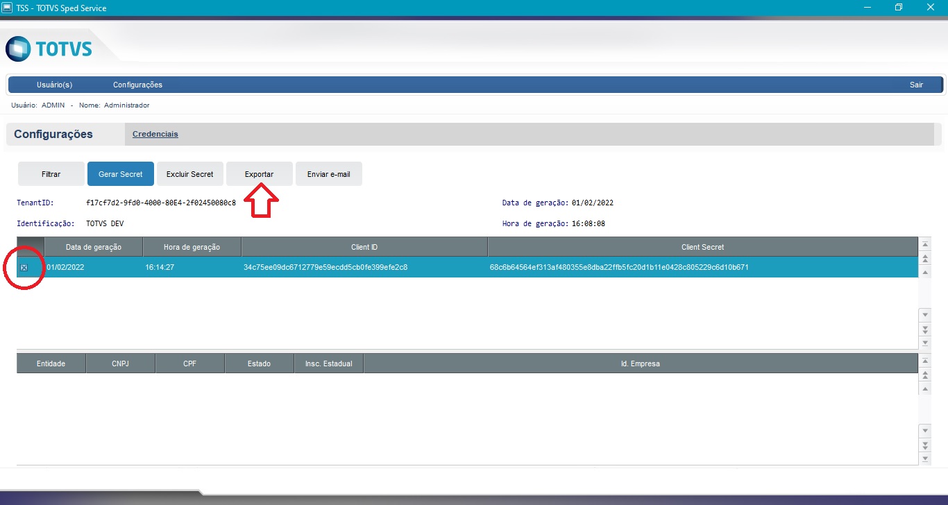Open the Usuário(s) menu
948x505 pixels.
(x=54, y=85)
